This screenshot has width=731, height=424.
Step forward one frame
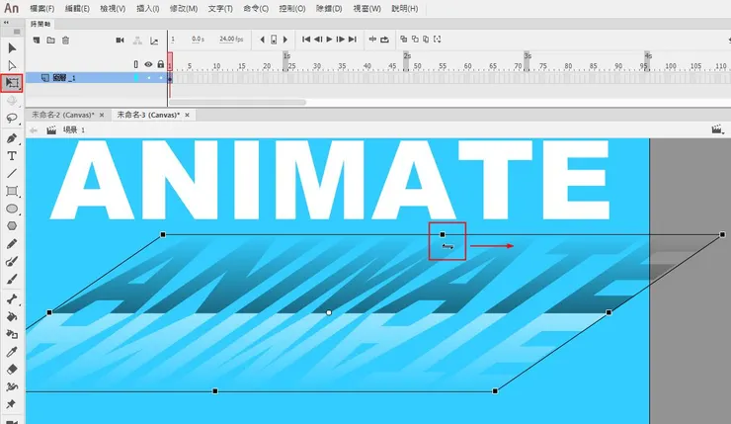pos(341,40)
